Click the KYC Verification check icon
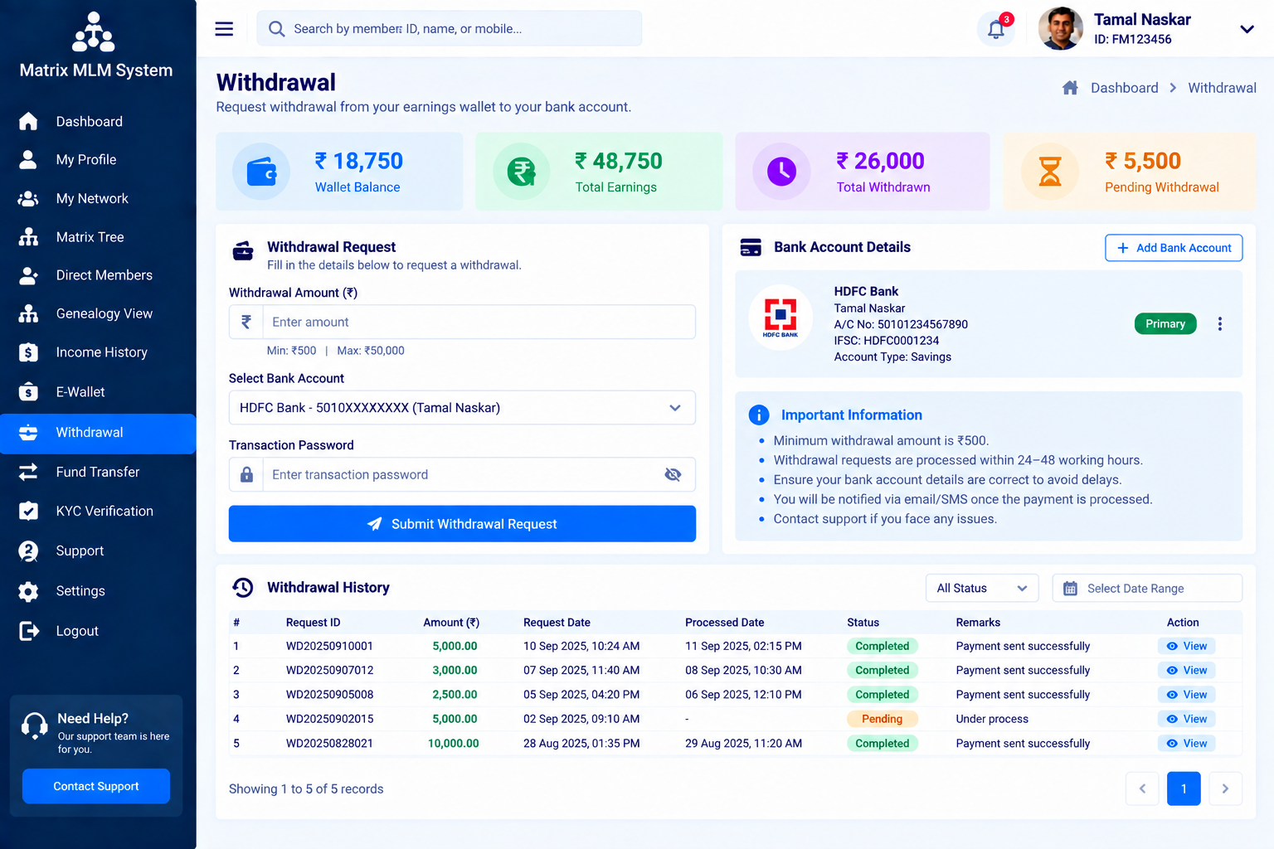Viewport: 1274px width, 849px height. click(x=28, y=511)
